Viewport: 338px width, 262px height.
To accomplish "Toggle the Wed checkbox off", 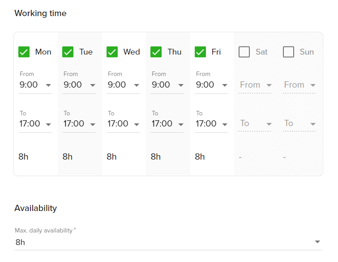I will point(112,52).
